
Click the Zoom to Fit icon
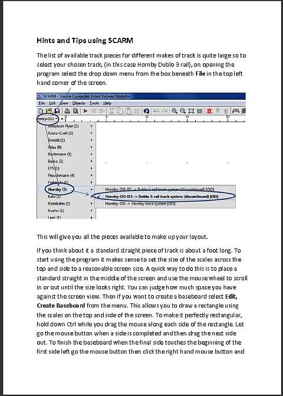coord(191,111)
